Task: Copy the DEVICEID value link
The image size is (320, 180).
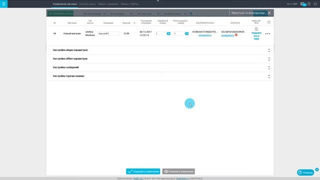Action: [x=227, y=35]
